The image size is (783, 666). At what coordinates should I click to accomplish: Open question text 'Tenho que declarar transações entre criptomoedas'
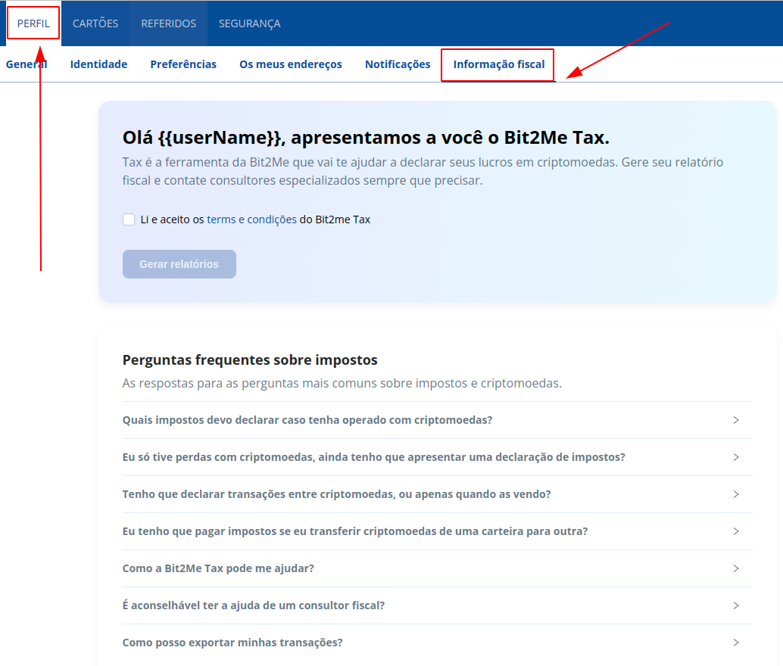click(x=336, y=494)
